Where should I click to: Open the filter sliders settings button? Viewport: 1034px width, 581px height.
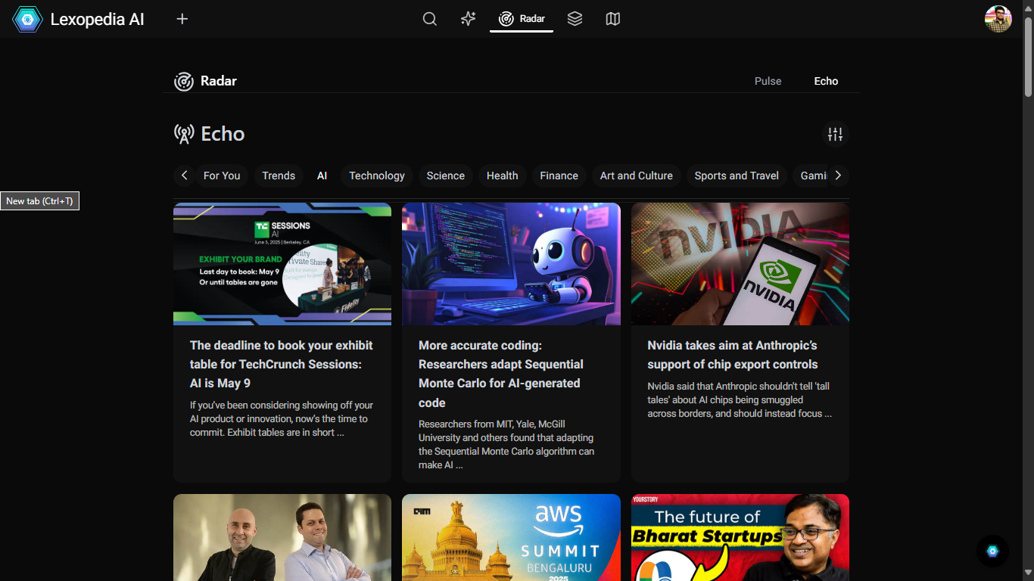[835, 134]
